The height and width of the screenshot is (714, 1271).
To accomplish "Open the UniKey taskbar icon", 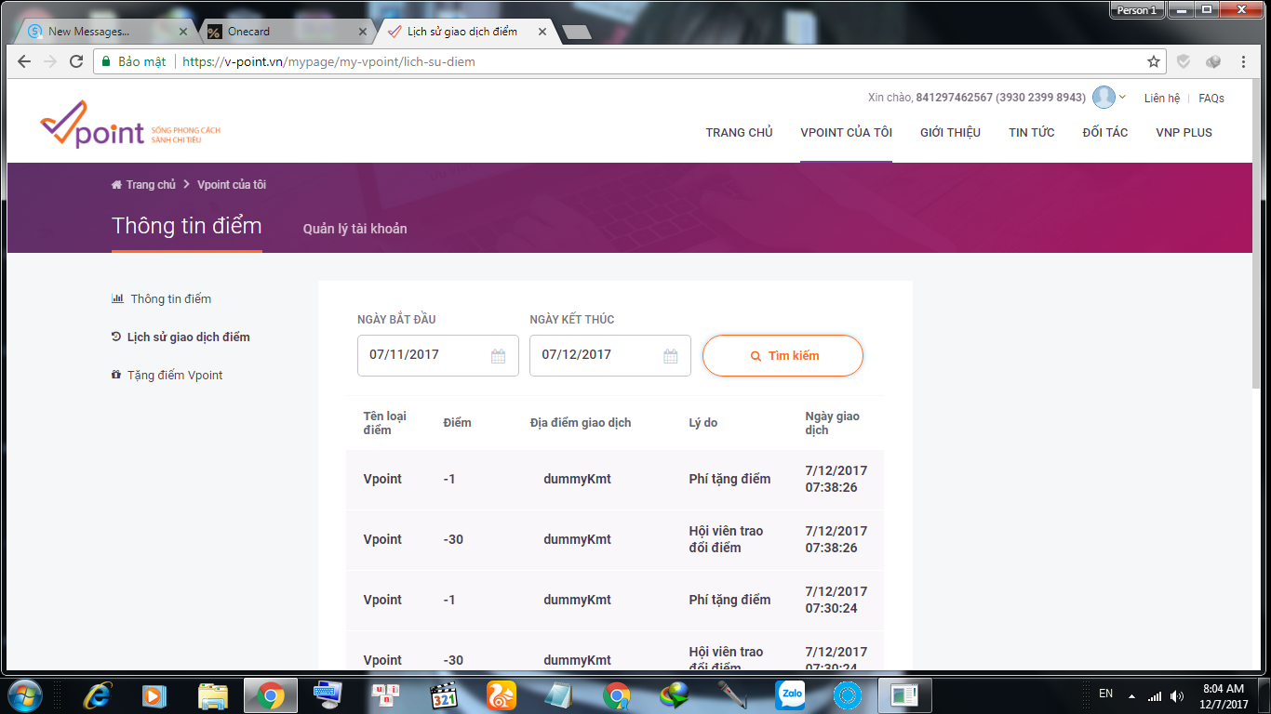I will 384,694.
